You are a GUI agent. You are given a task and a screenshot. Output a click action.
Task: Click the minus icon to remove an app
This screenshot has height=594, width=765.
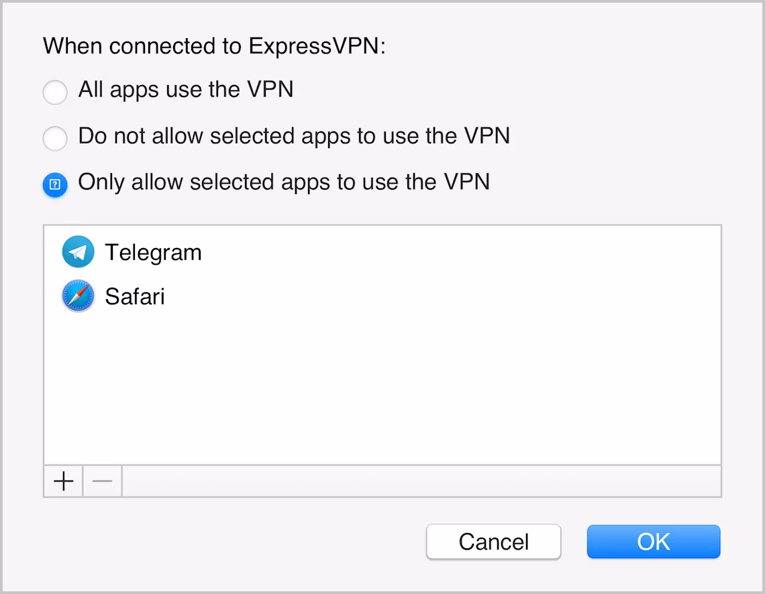click(101, 480)
